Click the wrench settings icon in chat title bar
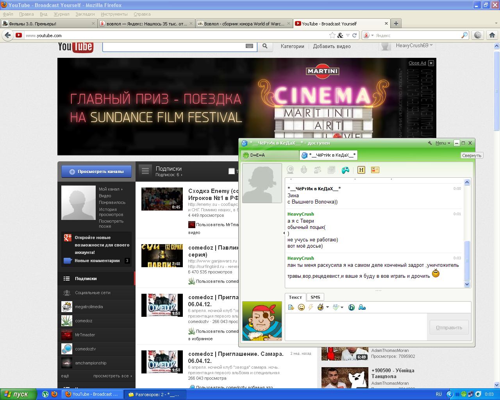Screen dimensions: 500x400 point(430,143)
